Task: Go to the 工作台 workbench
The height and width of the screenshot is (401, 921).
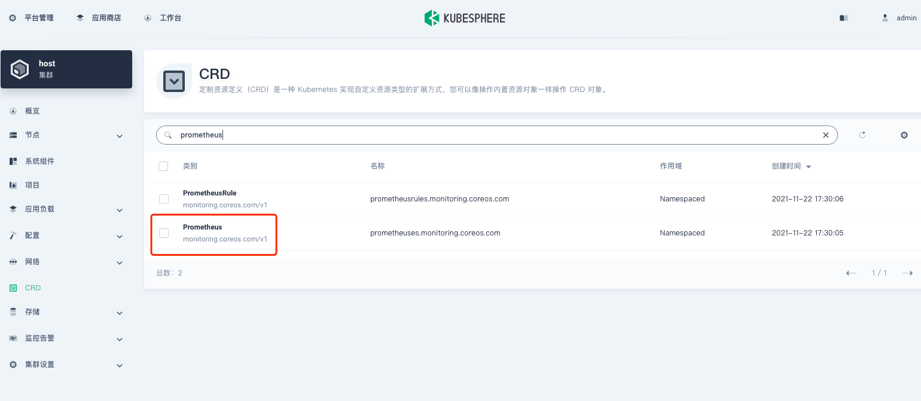Action: point(169,18)
